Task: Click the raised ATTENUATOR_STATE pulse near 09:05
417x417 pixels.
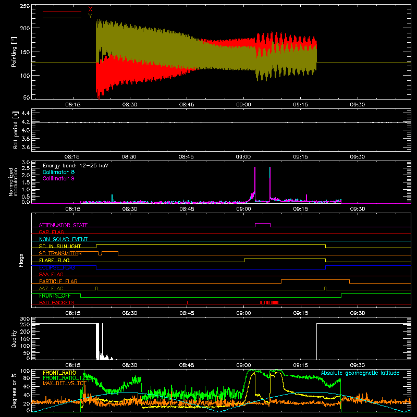Action: (263, 224)
